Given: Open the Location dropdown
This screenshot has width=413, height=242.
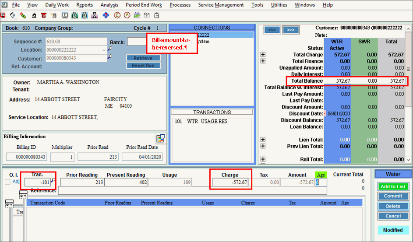Looking at the screenshot, I should point(104,50).
